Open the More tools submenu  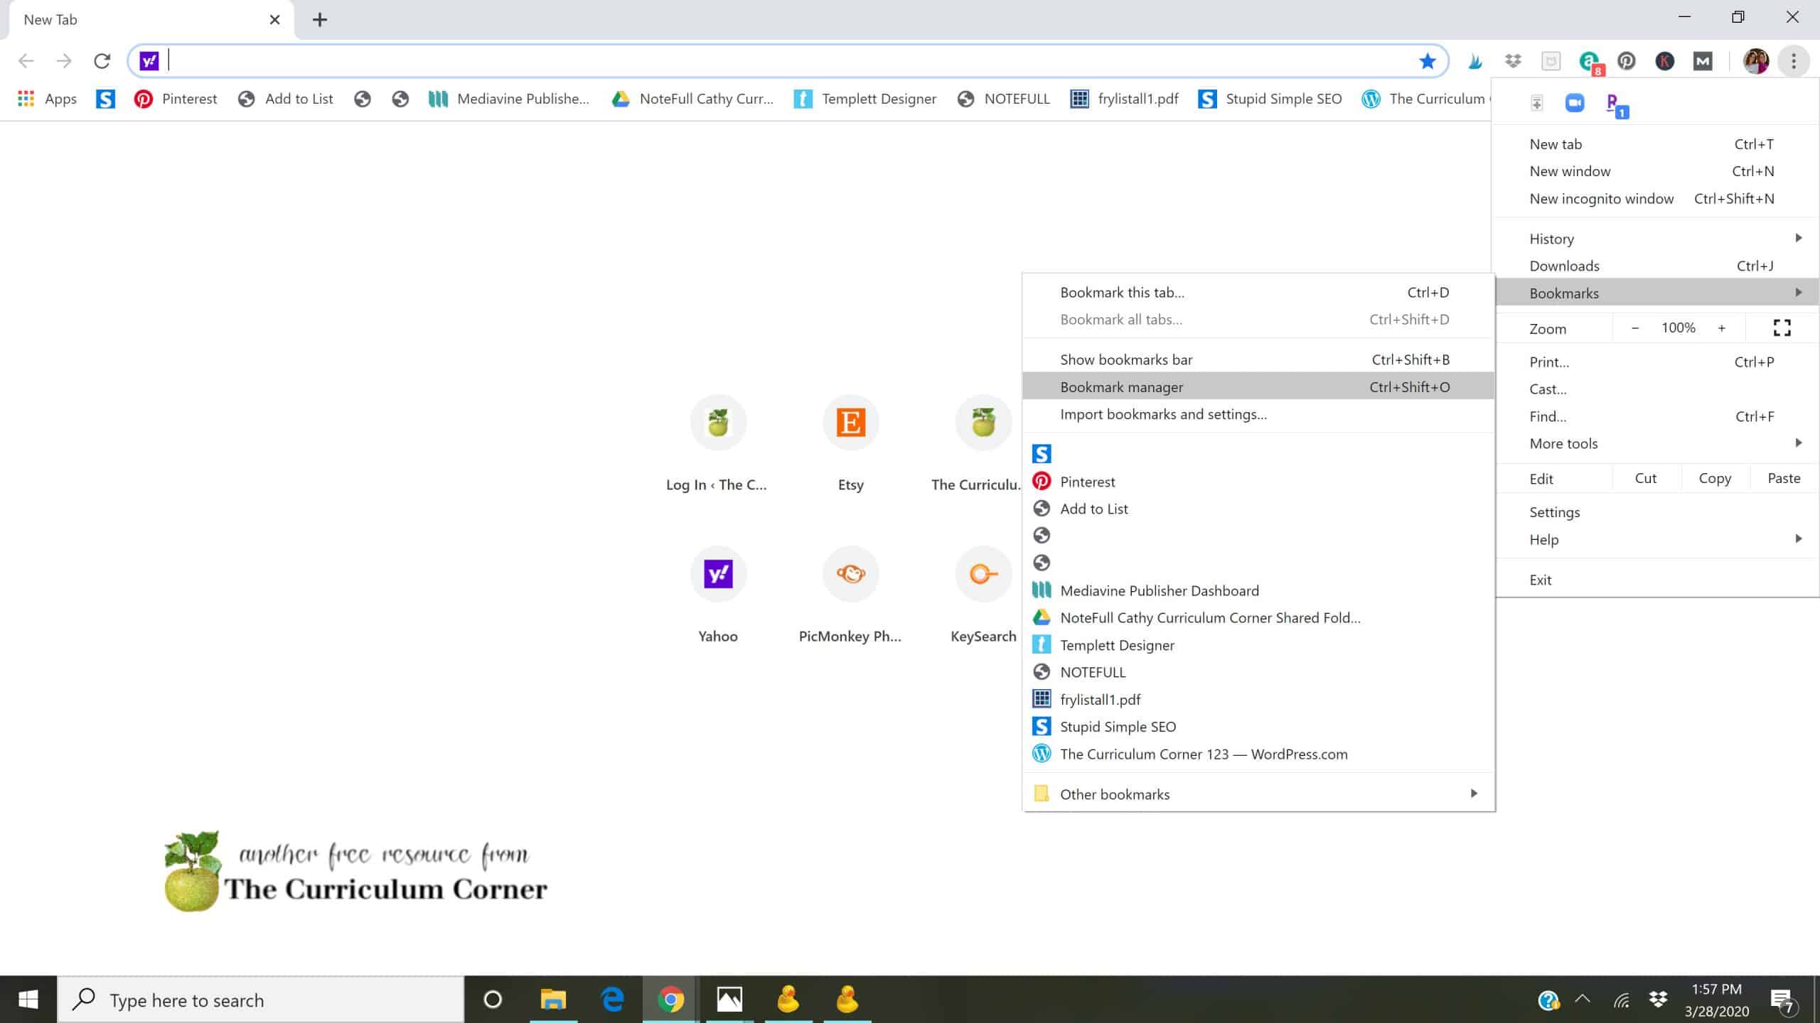click(x=1563, y=443)
